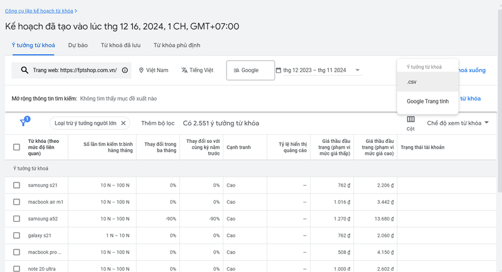Click the 3.442 ₫ bid value
The height and width of the screenshot is (272, 502).
(385, 202)
